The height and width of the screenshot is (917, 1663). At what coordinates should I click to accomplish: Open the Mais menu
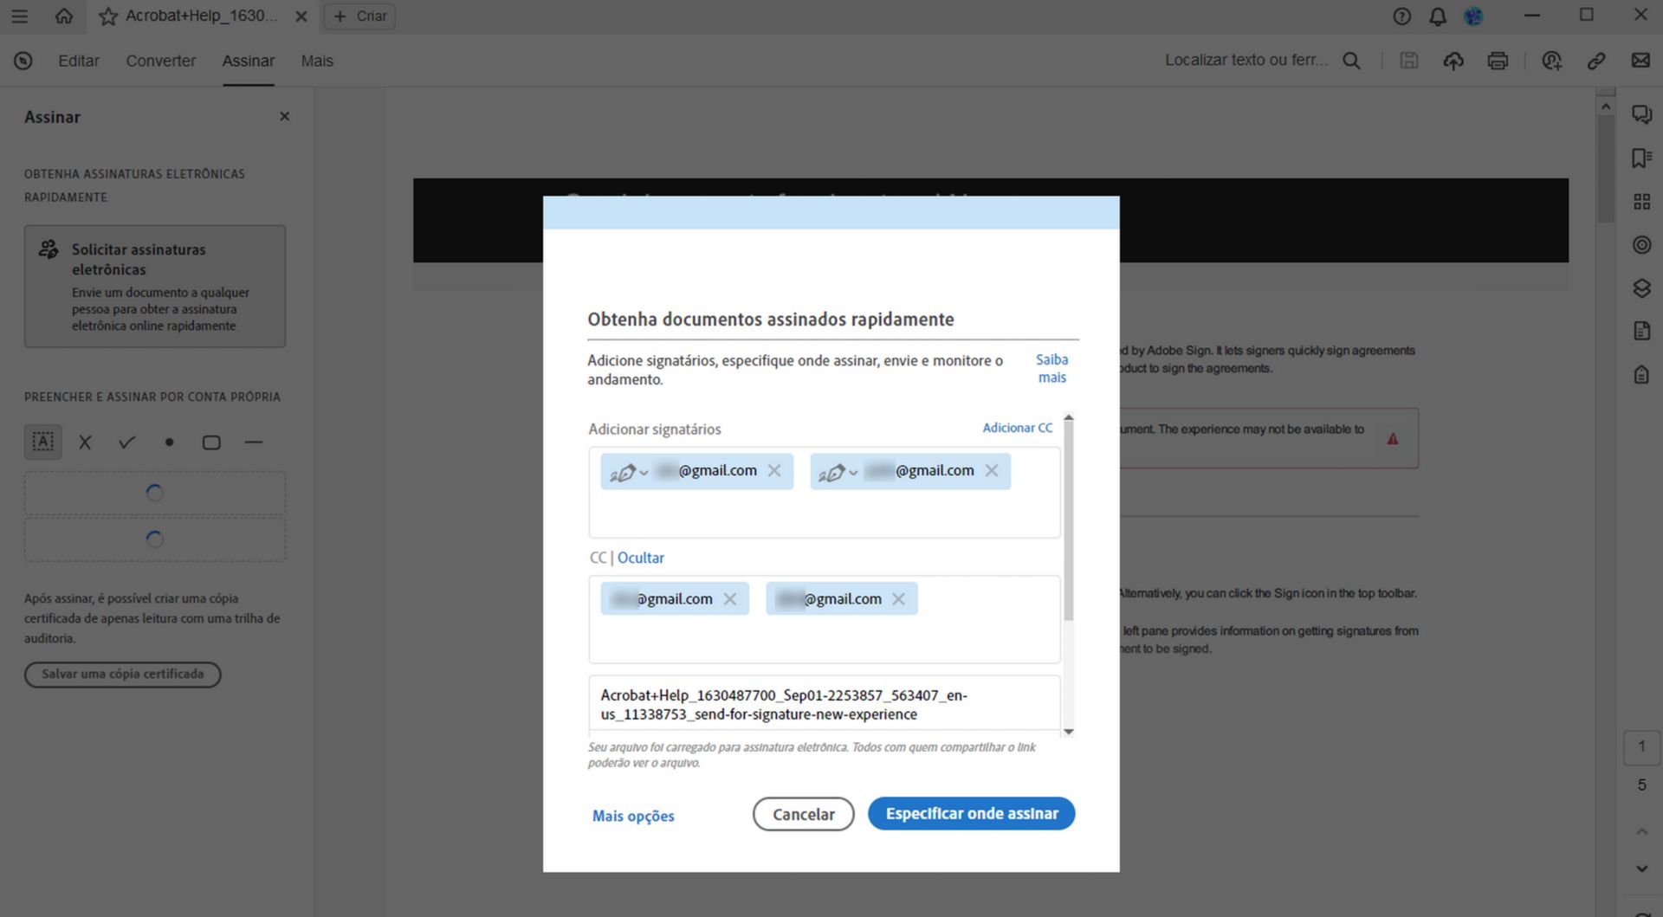click(317, 61)
